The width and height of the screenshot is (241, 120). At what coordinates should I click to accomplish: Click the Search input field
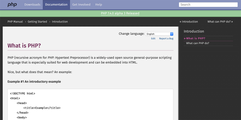[x=208, y=4]
